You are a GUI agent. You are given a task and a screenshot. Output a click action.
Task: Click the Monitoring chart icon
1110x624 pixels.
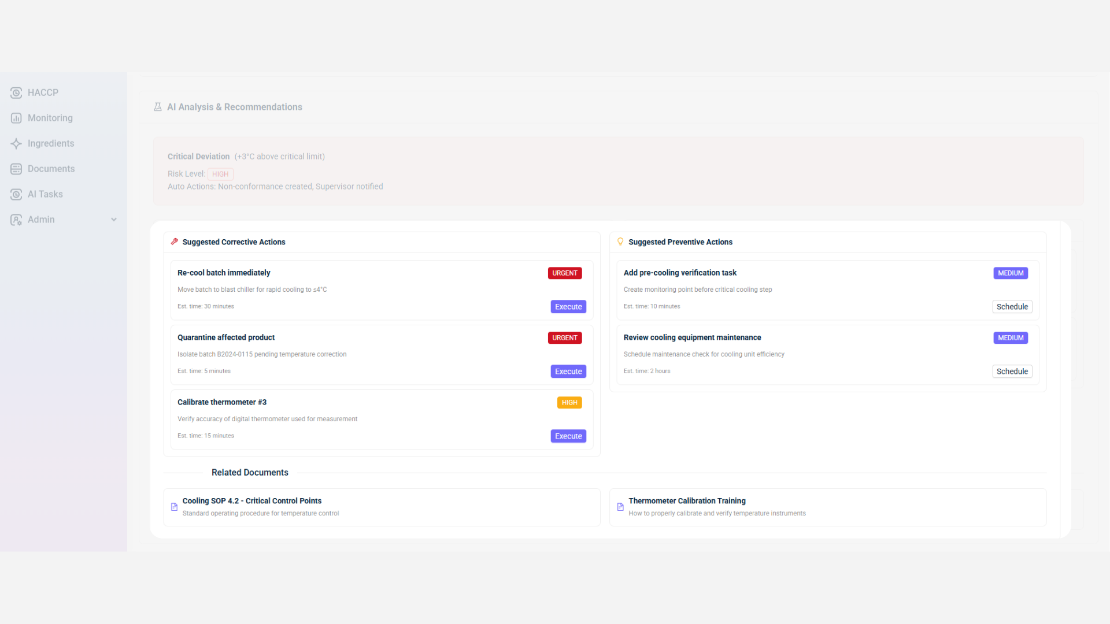[16, 118]
